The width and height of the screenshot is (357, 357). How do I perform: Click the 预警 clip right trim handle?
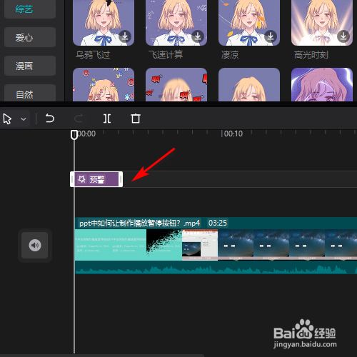pos(121,179)
